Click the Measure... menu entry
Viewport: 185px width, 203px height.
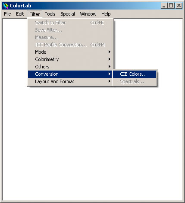pos(70,37)
